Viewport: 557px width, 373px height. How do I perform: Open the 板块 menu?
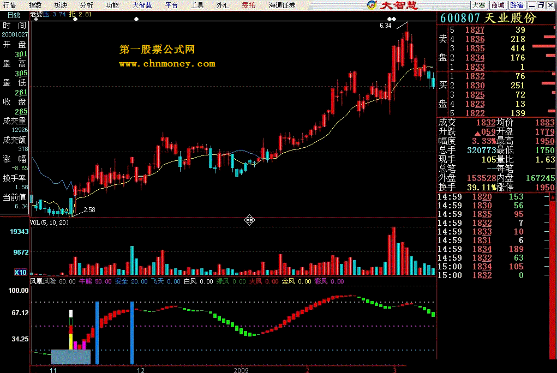pyautogui.click(x=61, y=5)
